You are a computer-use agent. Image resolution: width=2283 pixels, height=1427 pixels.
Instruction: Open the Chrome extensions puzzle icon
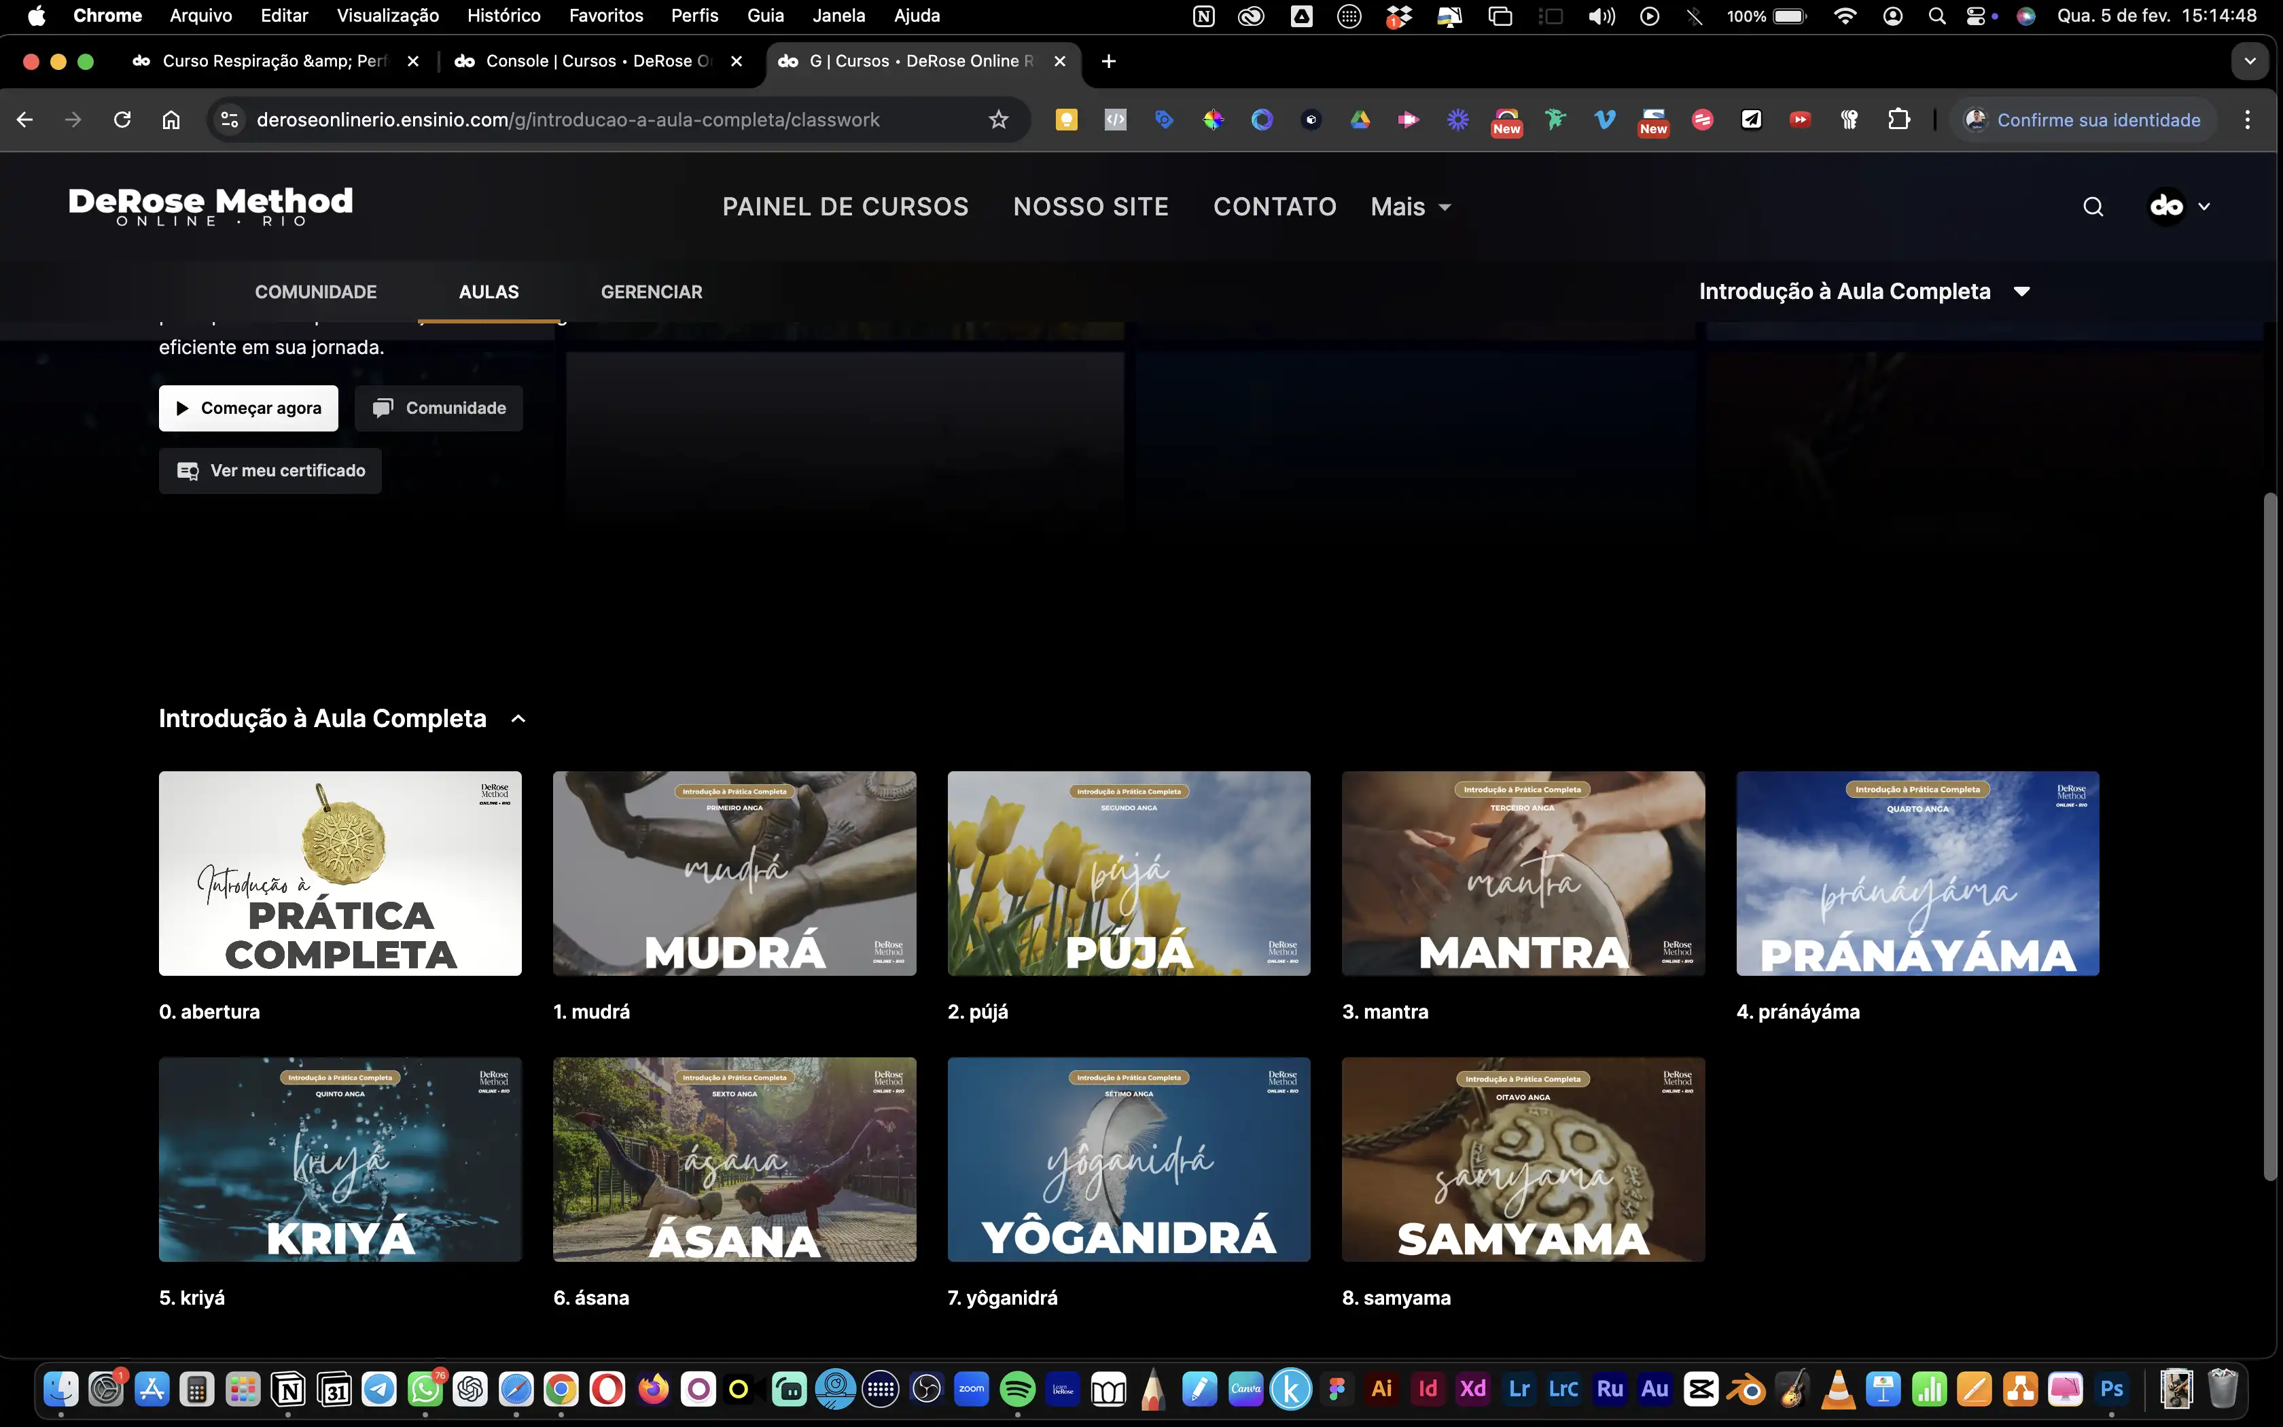[1898, 120]
